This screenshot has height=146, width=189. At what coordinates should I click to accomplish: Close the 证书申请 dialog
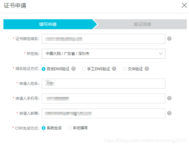(184, 5)
